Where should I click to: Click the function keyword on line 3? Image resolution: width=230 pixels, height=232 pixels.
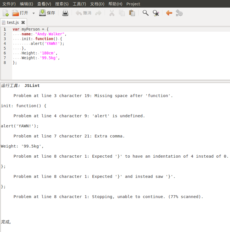[x=44, y=39]
